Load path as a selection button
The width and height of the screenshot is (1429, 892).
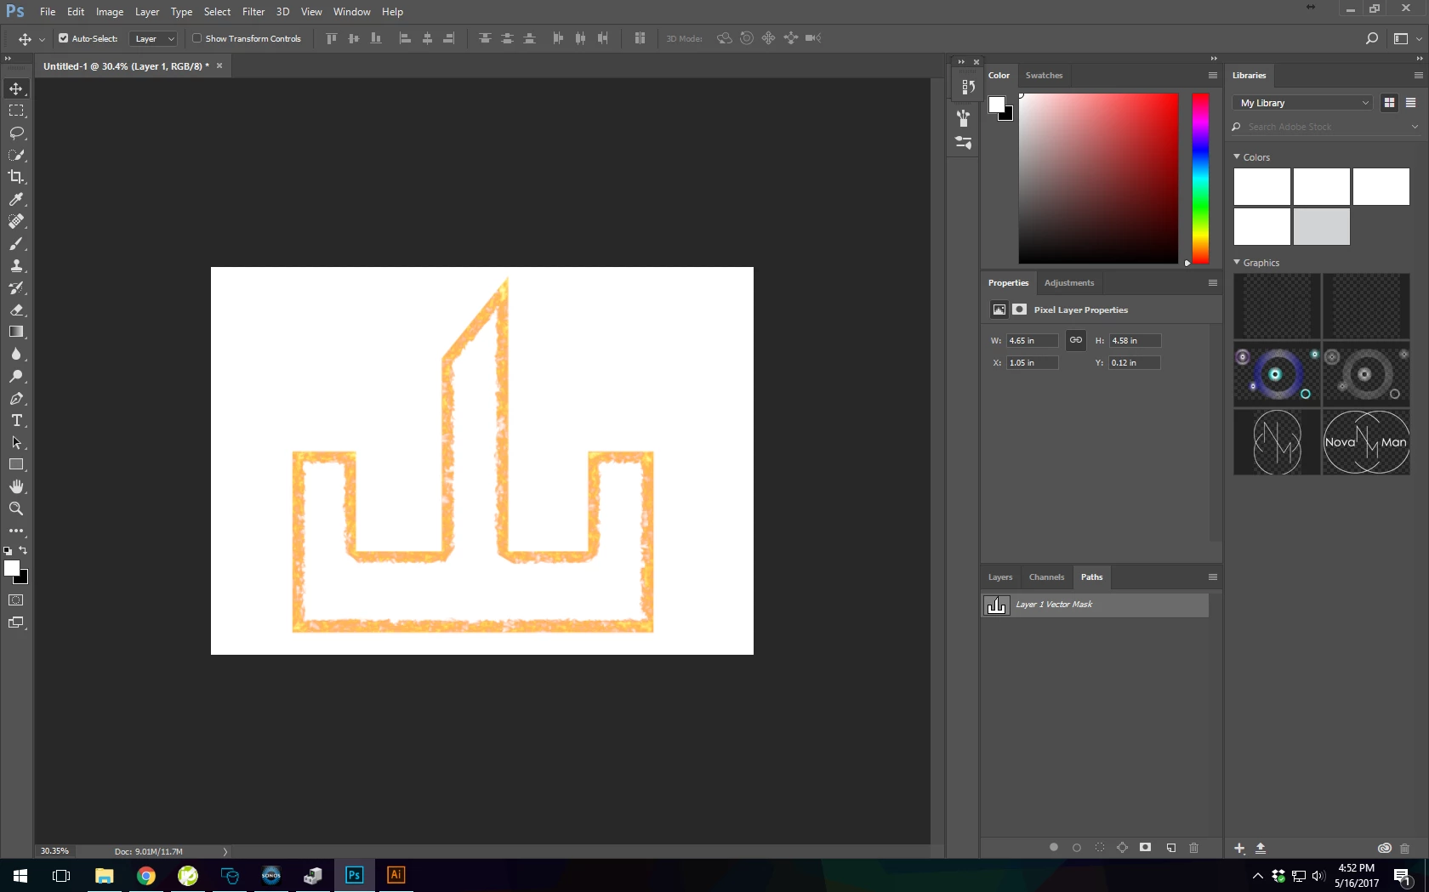[1100, 847]
